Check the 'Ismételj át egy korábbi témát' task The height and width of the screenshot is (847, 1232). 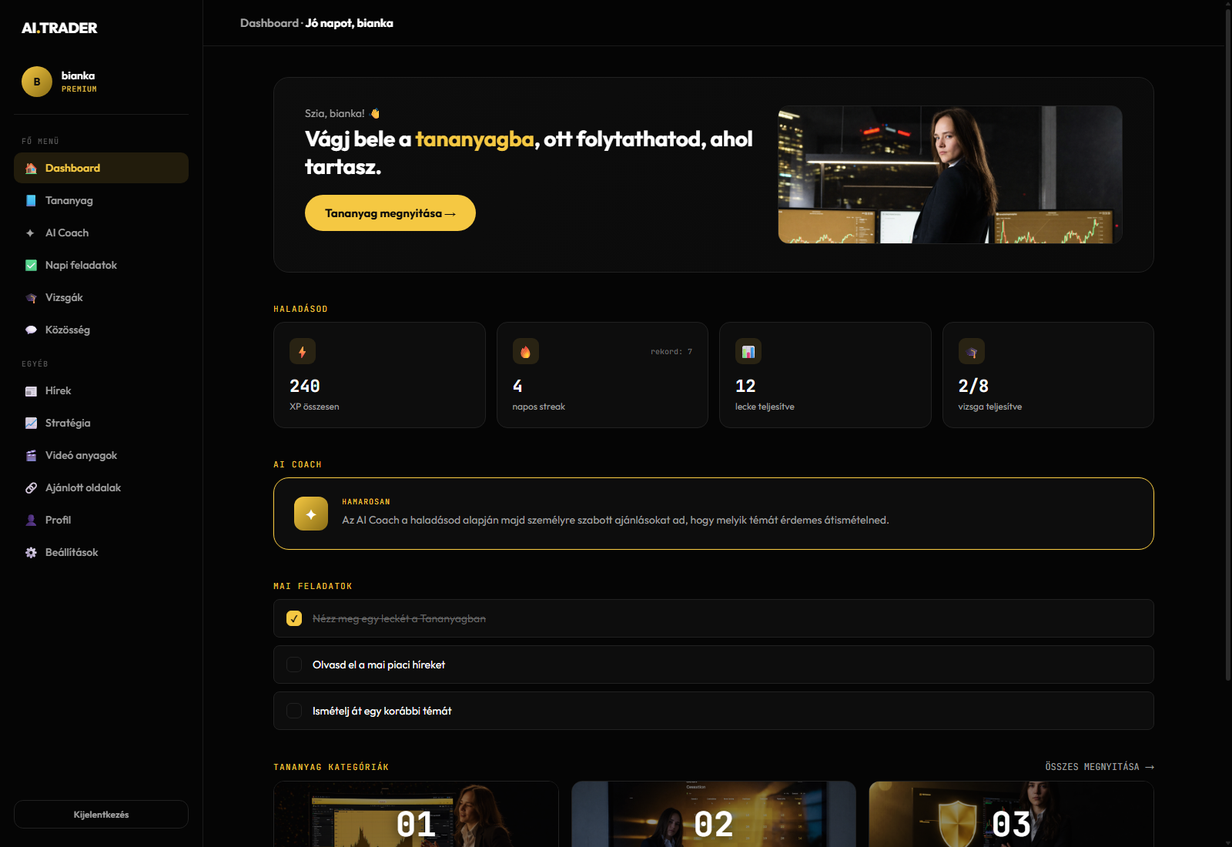294,711
